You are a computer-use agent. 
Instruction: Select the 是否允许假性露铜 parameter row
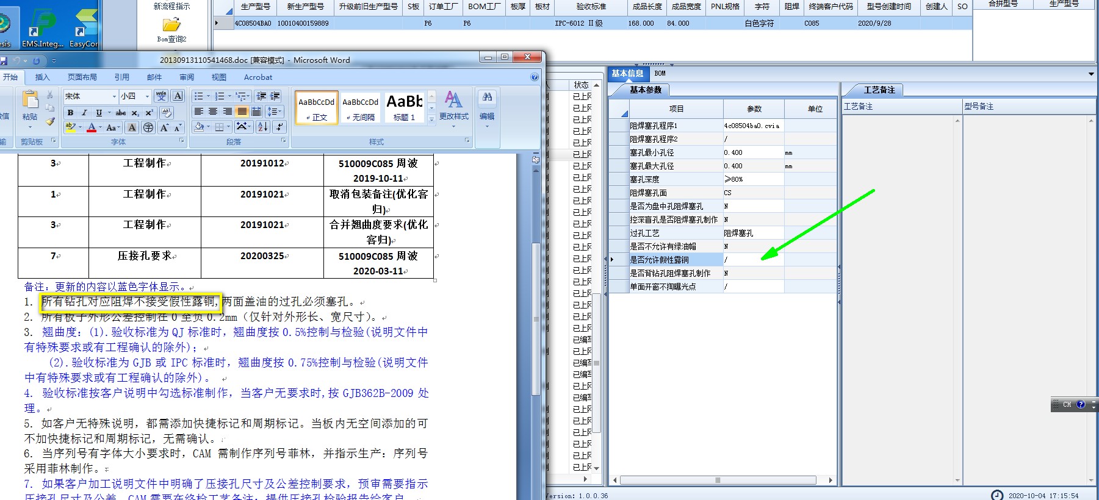pos(722,260)
